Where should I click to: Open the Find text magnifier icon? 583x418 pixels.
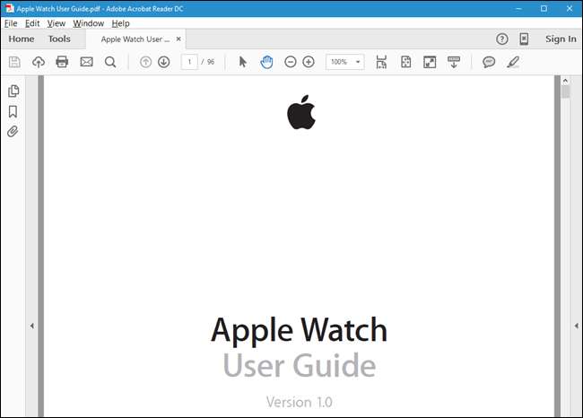tap(110, 62)
